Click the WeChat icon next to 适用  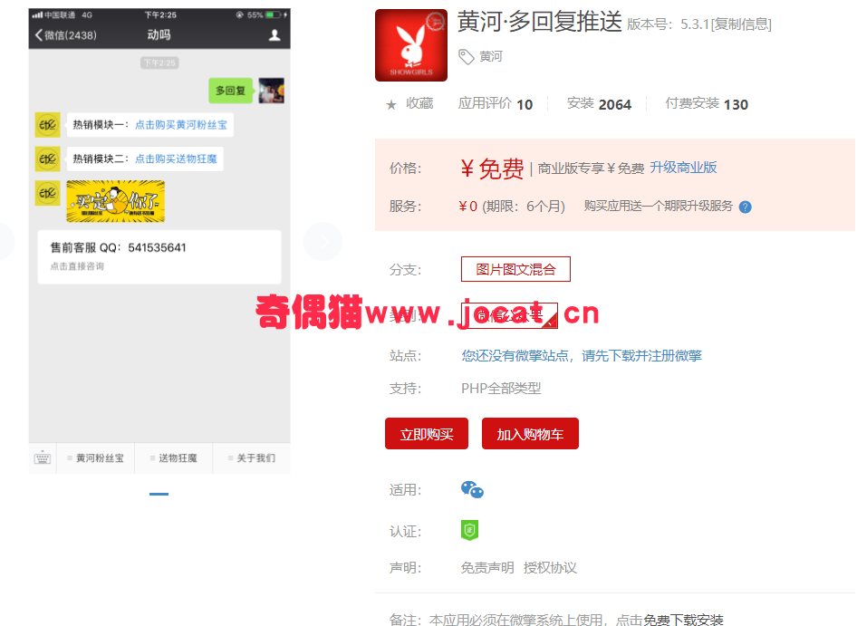[472, 489]
